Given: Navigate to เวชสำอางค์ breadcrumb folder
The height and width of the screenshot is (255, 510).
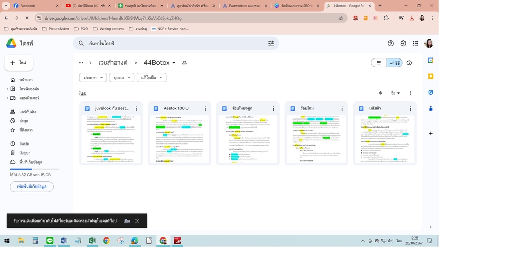Looking at the screenshot, I should (113, 63).
